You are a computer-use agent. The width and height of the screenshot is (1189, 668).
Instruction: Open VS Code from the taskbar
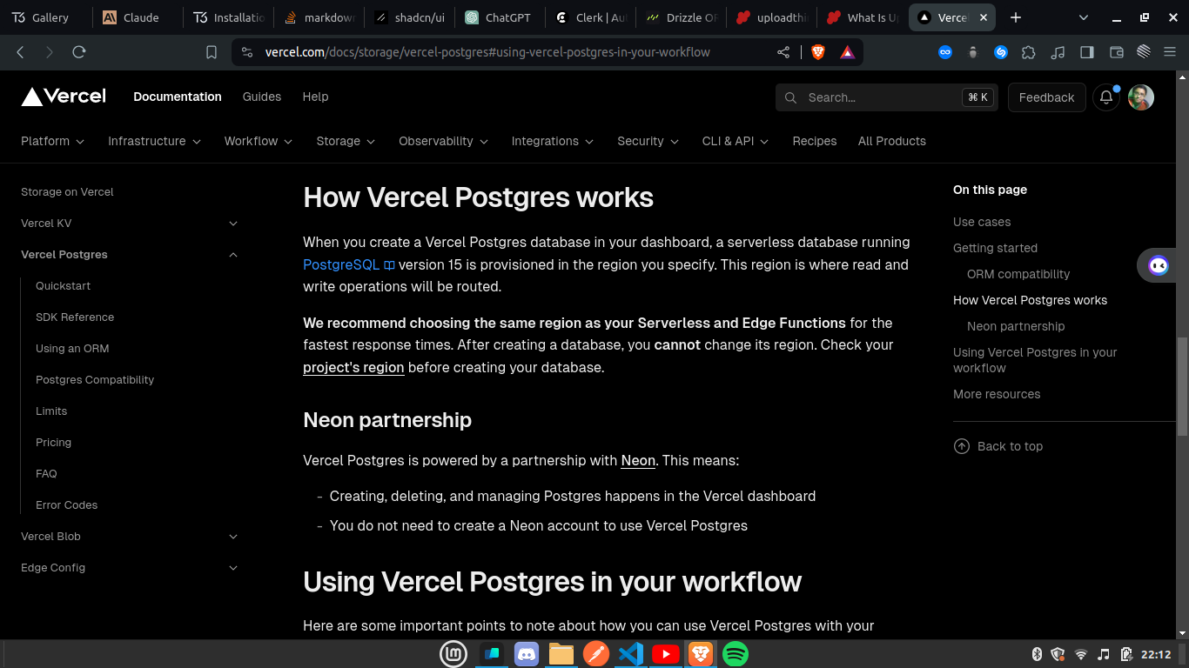click(631, 654)
